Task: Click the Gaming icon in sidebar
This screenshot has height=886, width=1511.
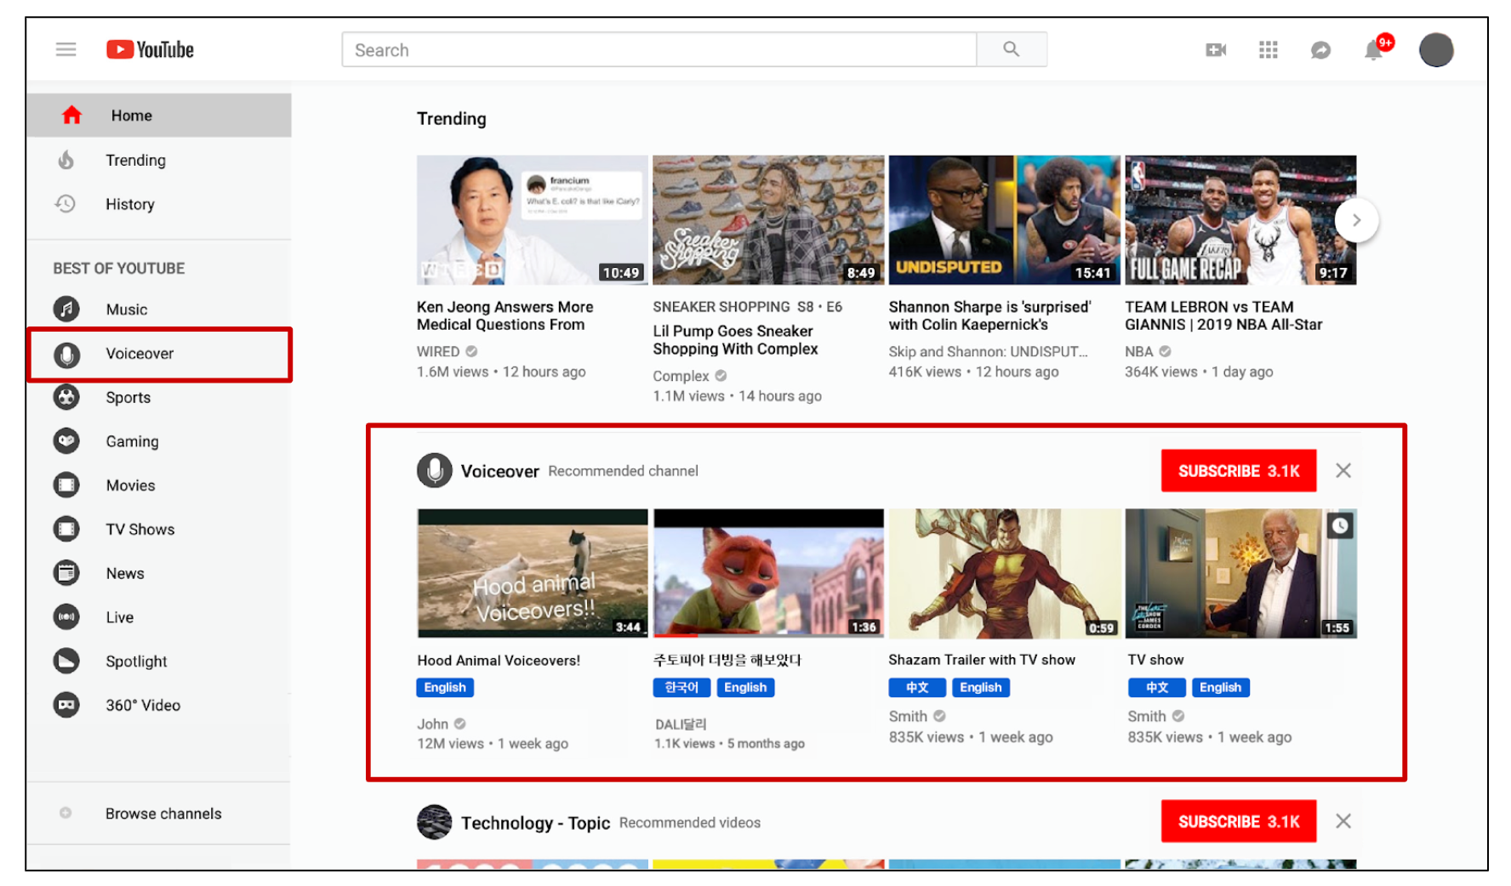Action: [x=66, y=441]
